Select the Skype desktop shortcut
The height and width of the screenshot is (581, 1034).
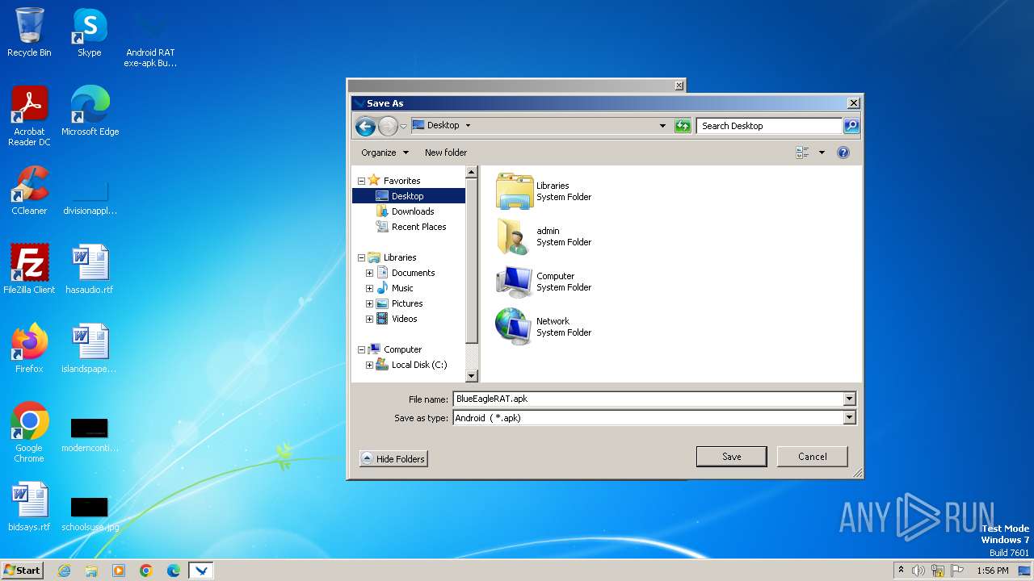[90, 32]
